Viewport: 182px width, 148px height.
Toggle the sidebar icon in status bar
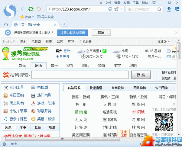tap(5, 144)
